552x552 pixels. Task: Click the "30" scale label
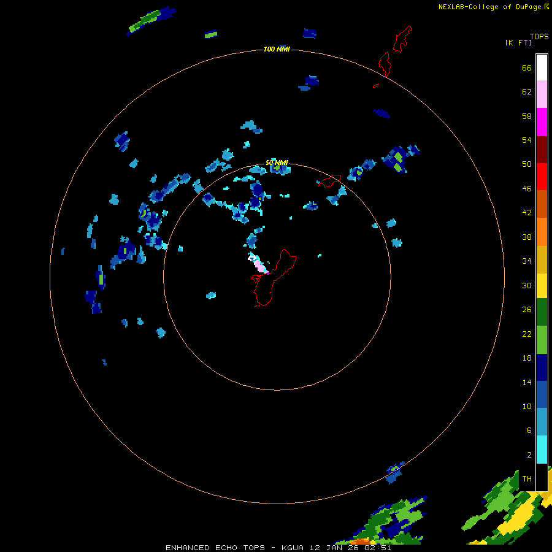(x=527, y=285)
